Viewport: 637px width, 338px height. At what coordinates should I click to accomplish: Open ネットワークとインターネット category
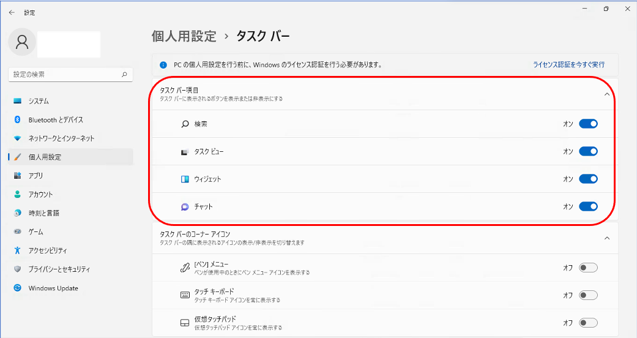coord(71,138)
